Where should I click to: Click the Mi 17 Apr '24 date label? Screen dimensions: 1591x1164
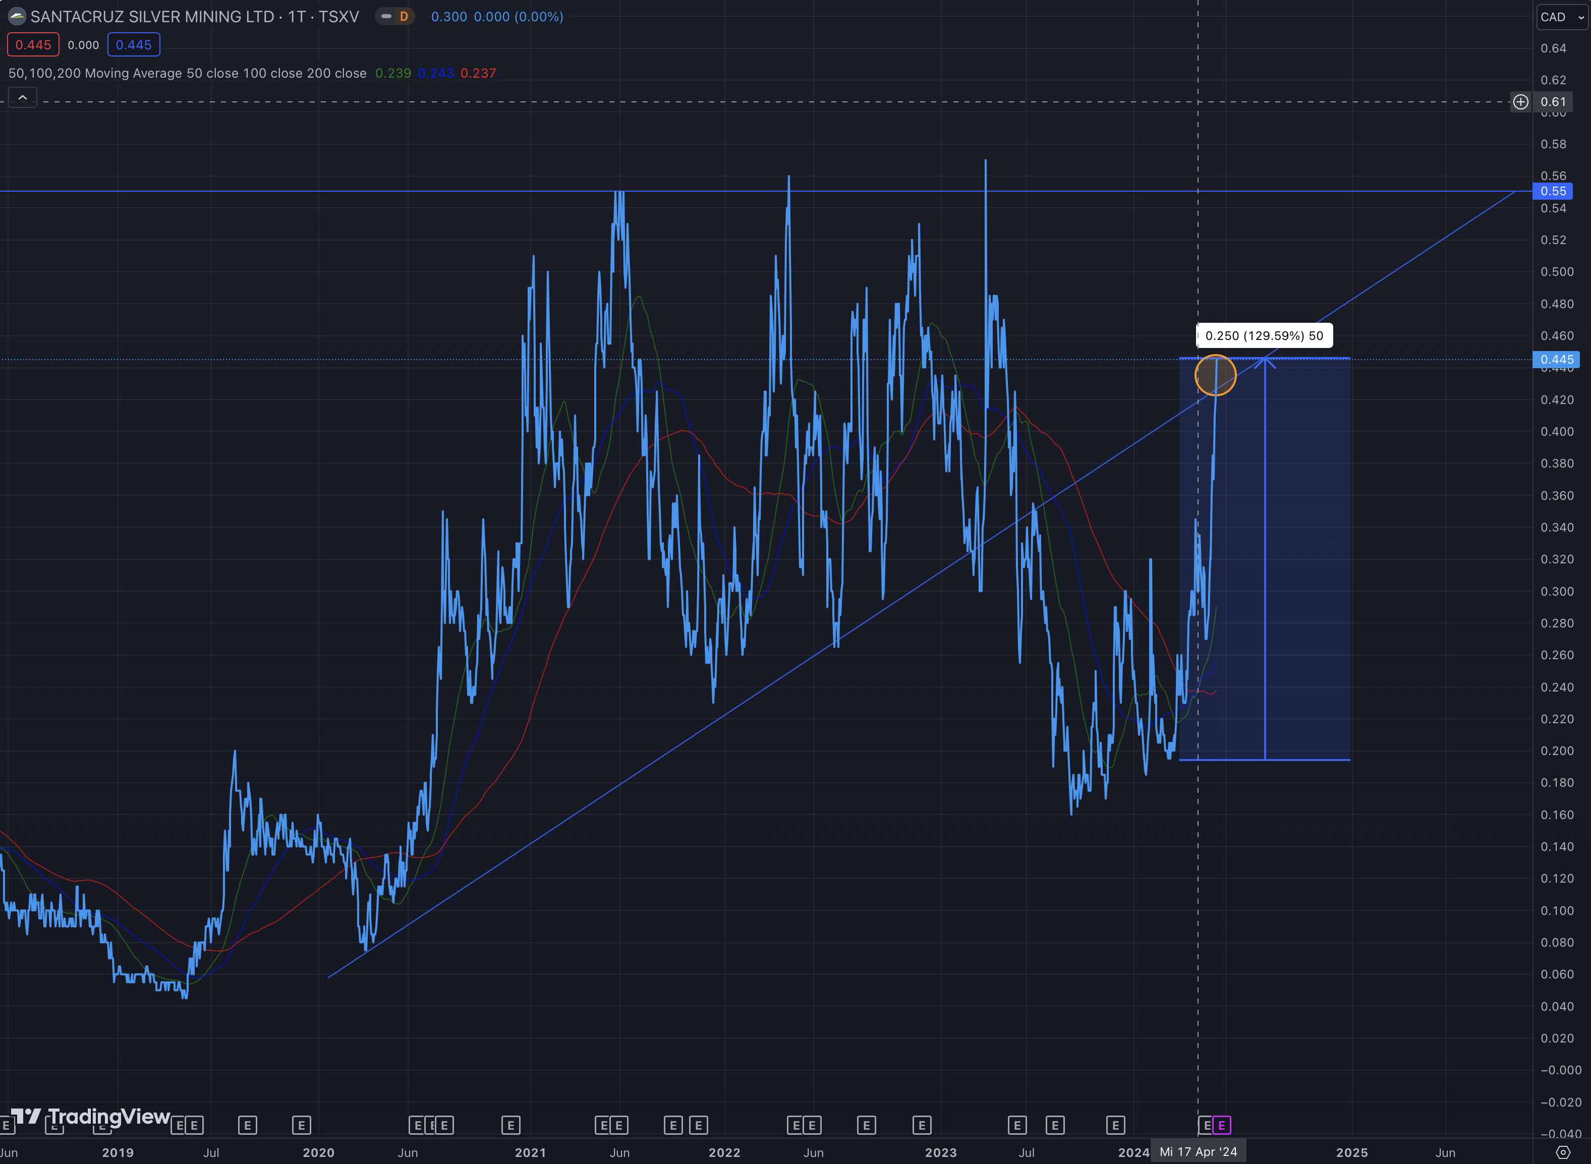(x=1198, y=1152)
